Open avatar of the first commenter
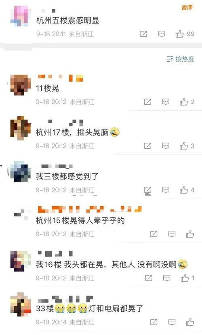 tap(19, 16)
